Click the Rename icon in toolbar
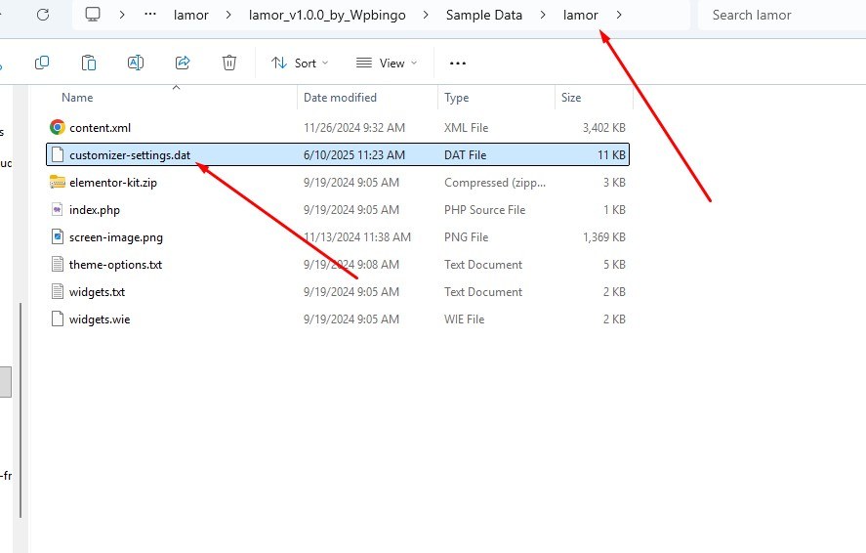Viewport: 866px width, 553px height. point(136,63)
